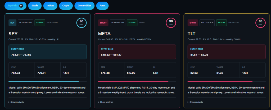The image size is (271, 110).
Task: Switch to the Indices tab
Action: pyautogui.click(x=50, y=6)
